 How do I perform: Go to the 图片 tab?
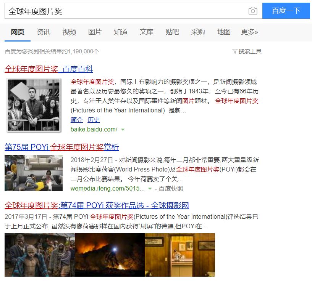tap(95, 32)
